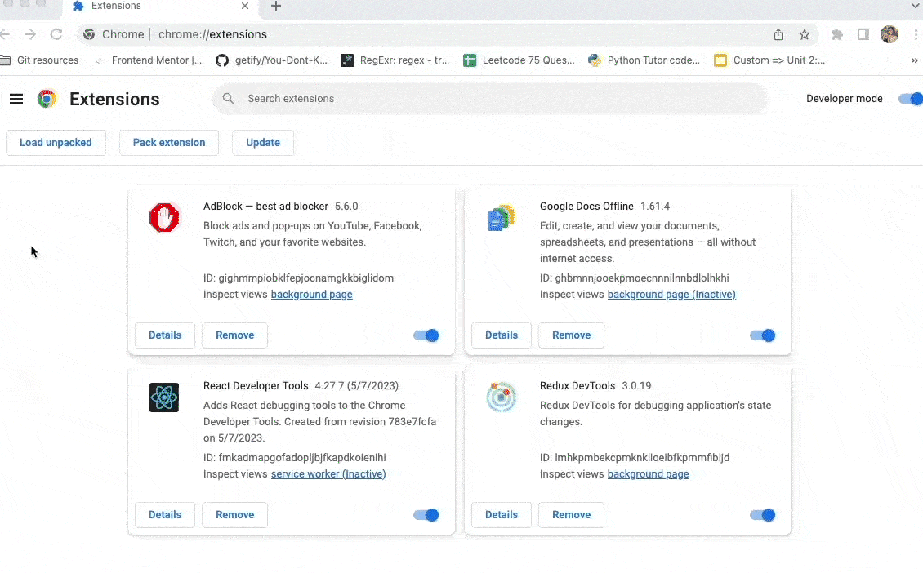923x573 pixels.
Task: Open the Leetcode 75 bookmark
Action: tap(519, 60)
